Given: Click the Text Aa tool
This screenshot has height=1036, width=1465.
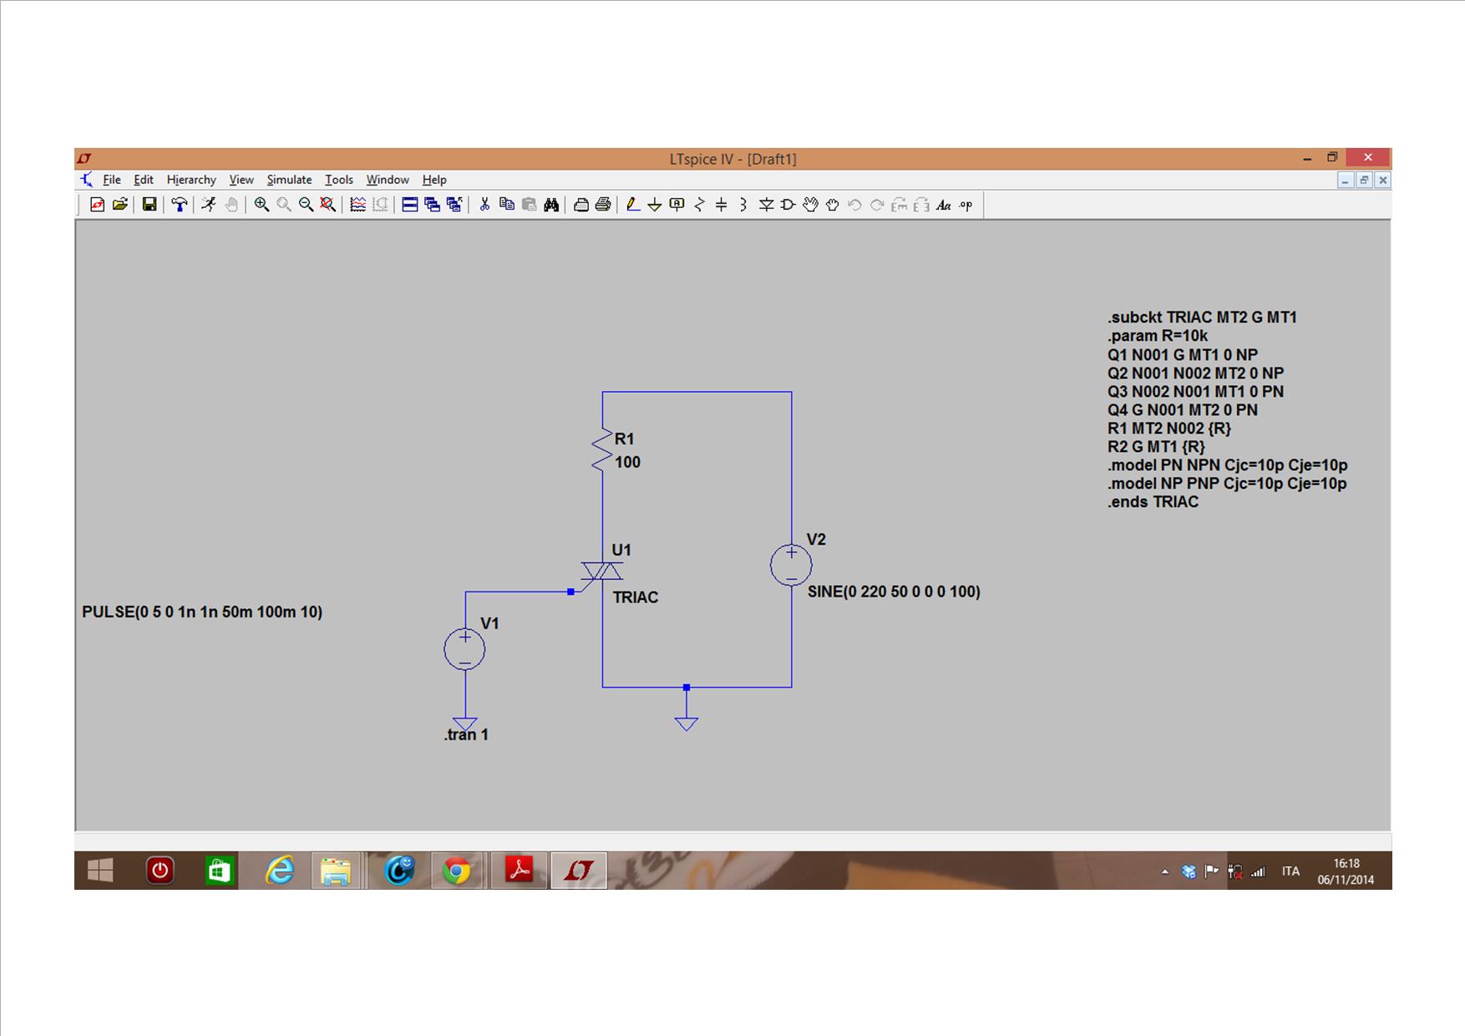Looking at the screenshot, I should (943, 205).
